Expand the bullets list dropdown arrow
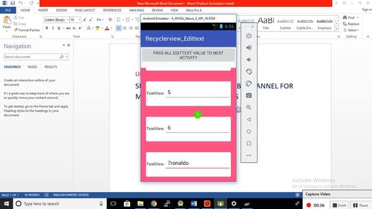 [123, 20]
